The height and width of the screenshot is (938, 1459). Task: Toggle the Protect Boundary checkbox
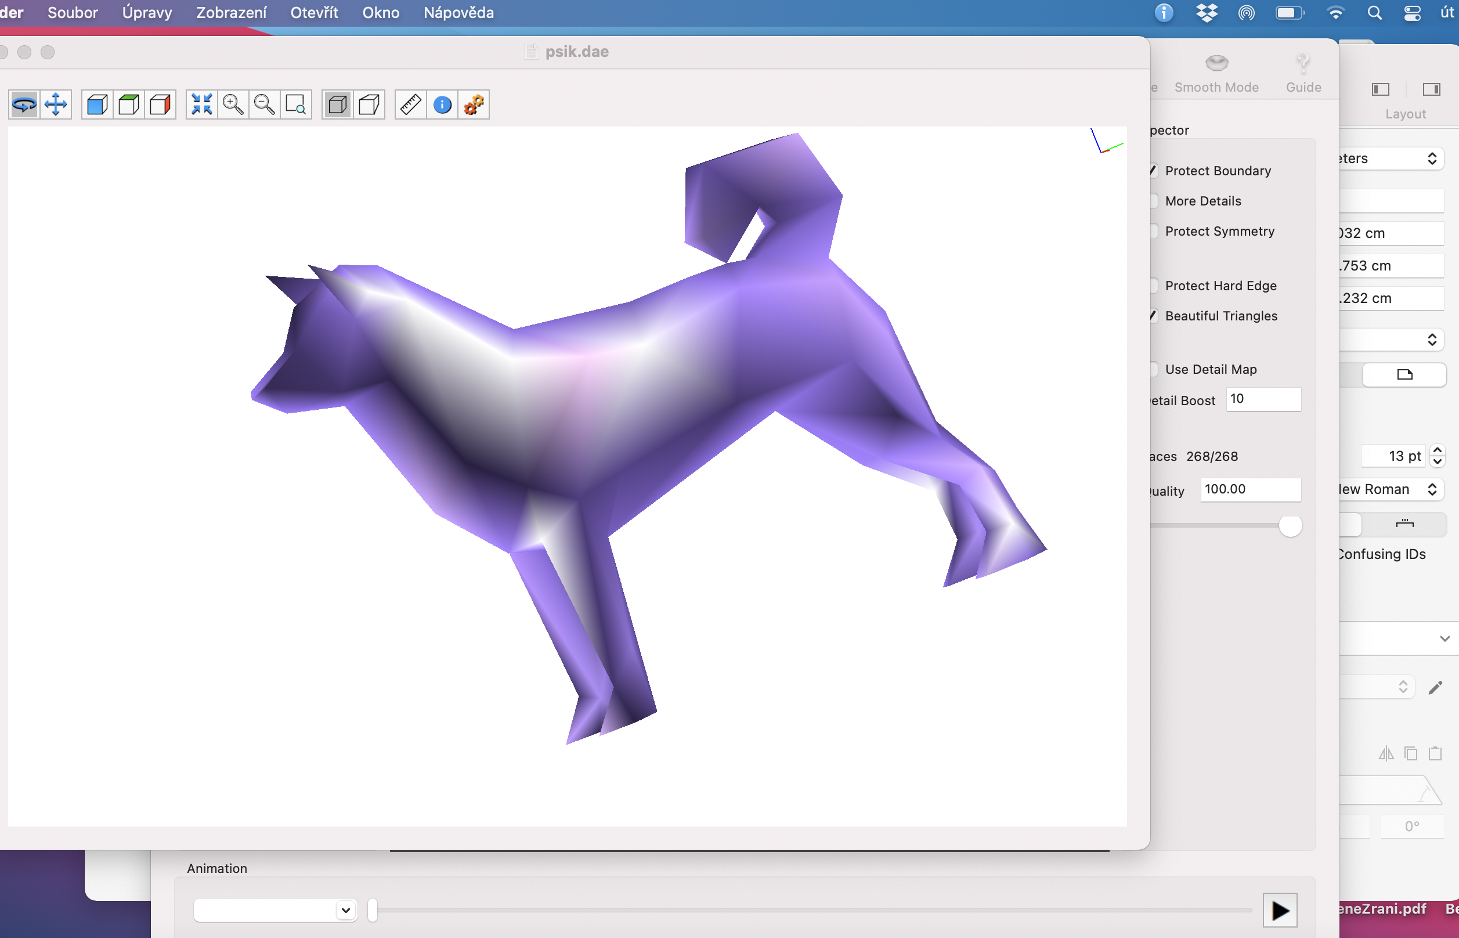1153,171
